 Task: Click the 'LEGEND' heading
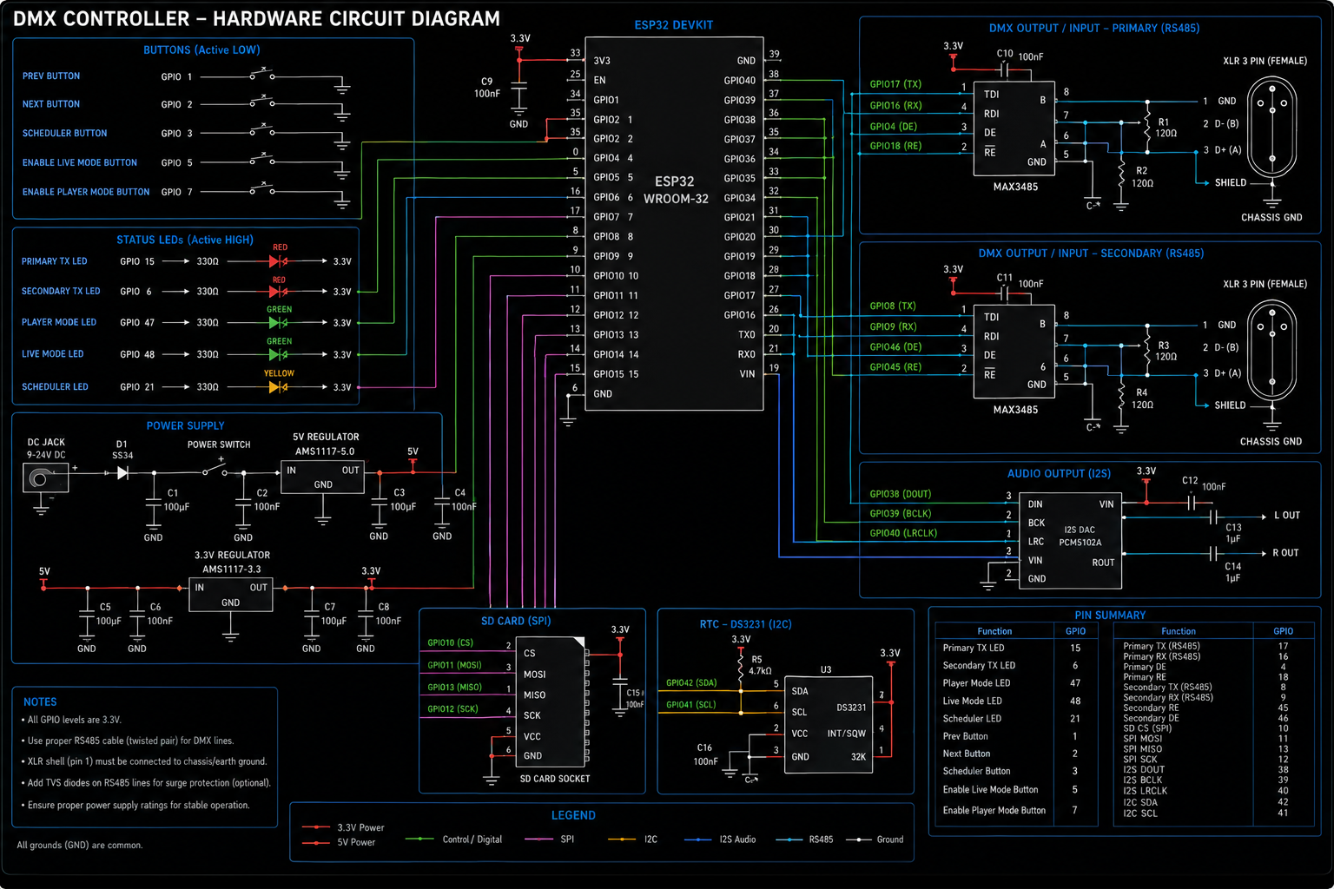tap(573, 815)
